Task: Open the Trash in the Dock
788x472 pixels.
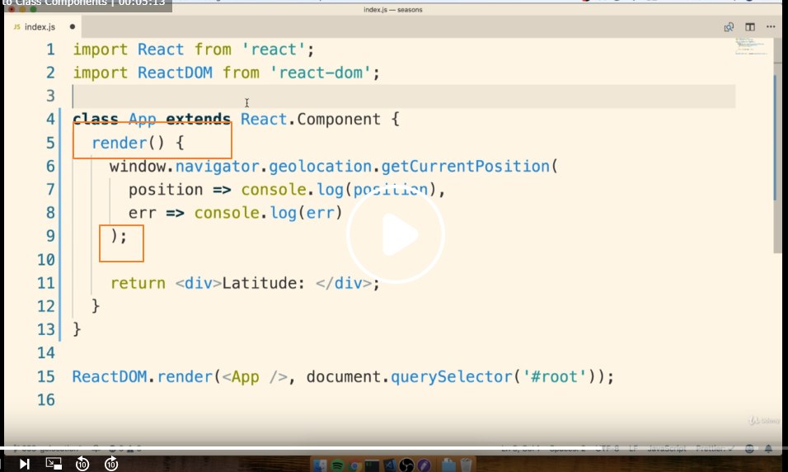Action: click(466, 465)
